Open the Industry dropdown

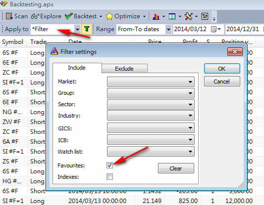tap(151, 116)
